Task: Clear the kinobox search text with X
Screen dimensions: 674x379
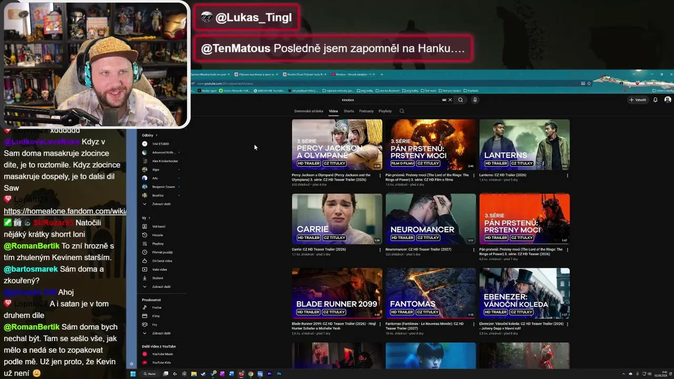Action: pyautogui.click(x=450, y=100)
